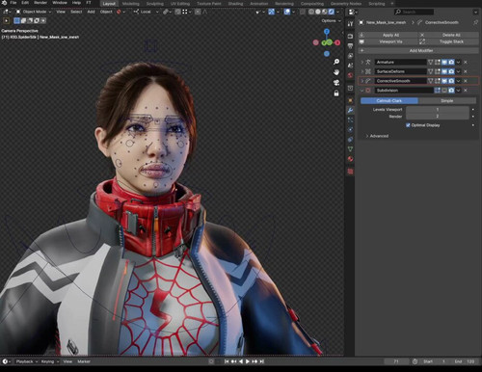Click the Apply All button
Viewport: 482px width, 372px height.
388,35
